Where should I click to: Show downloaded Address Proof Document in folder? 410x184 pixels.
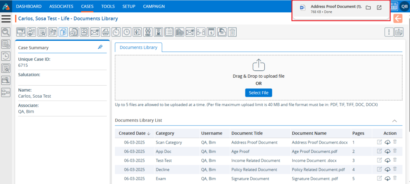coord(368,8)
